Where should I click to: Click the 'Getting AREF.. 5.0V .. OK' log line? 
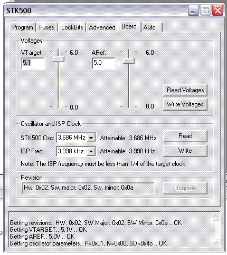(42, 237)
